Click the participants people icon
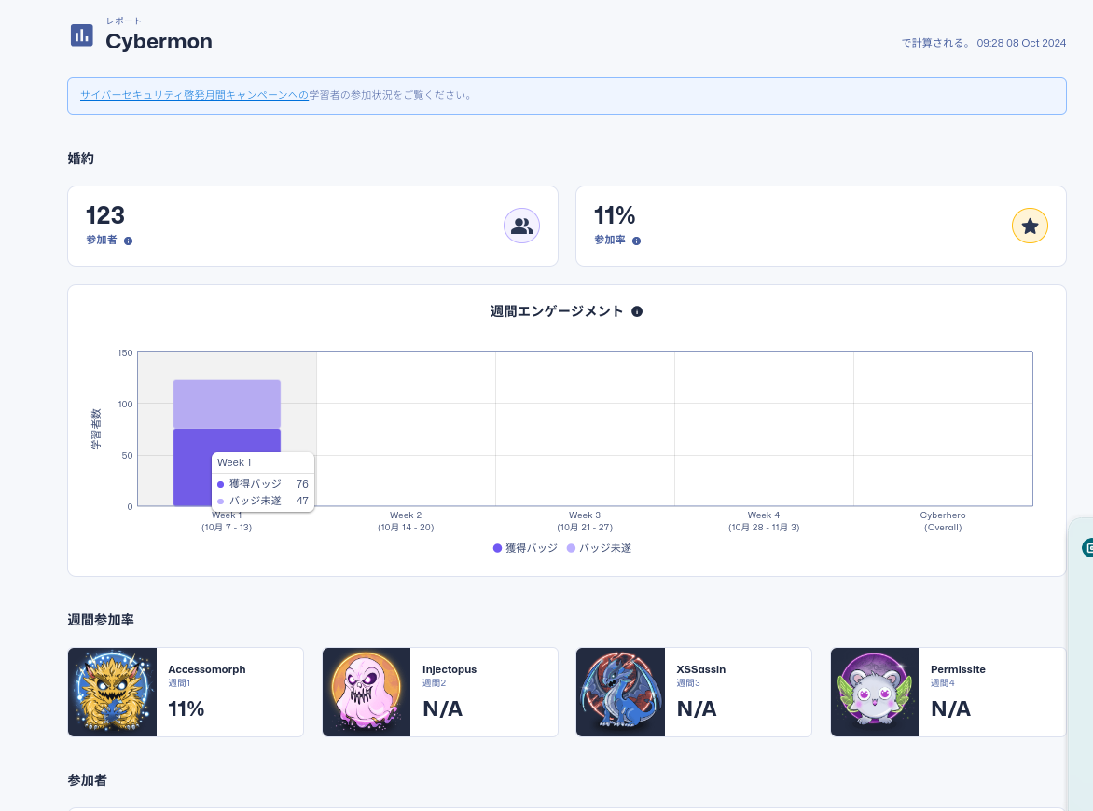Image resolution: width=1093 pixels, height=811 pixels. [x=521, y=226]
